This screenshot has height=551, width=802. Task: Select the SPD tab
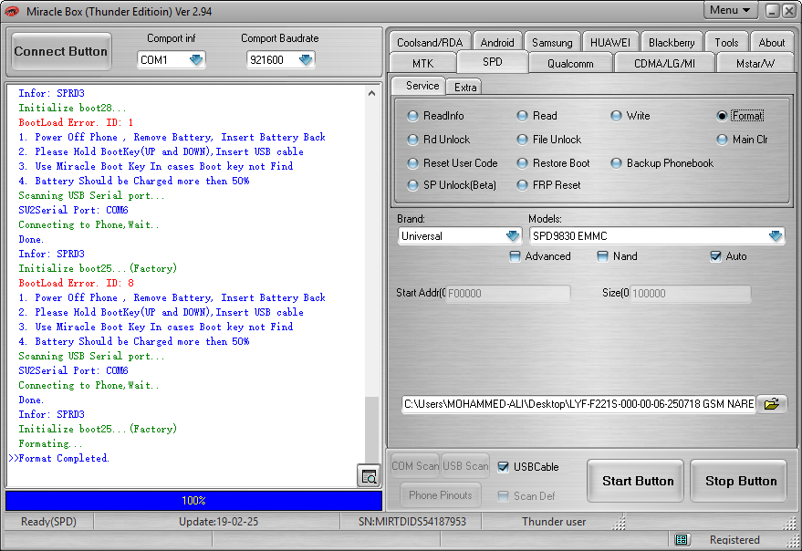492,62
